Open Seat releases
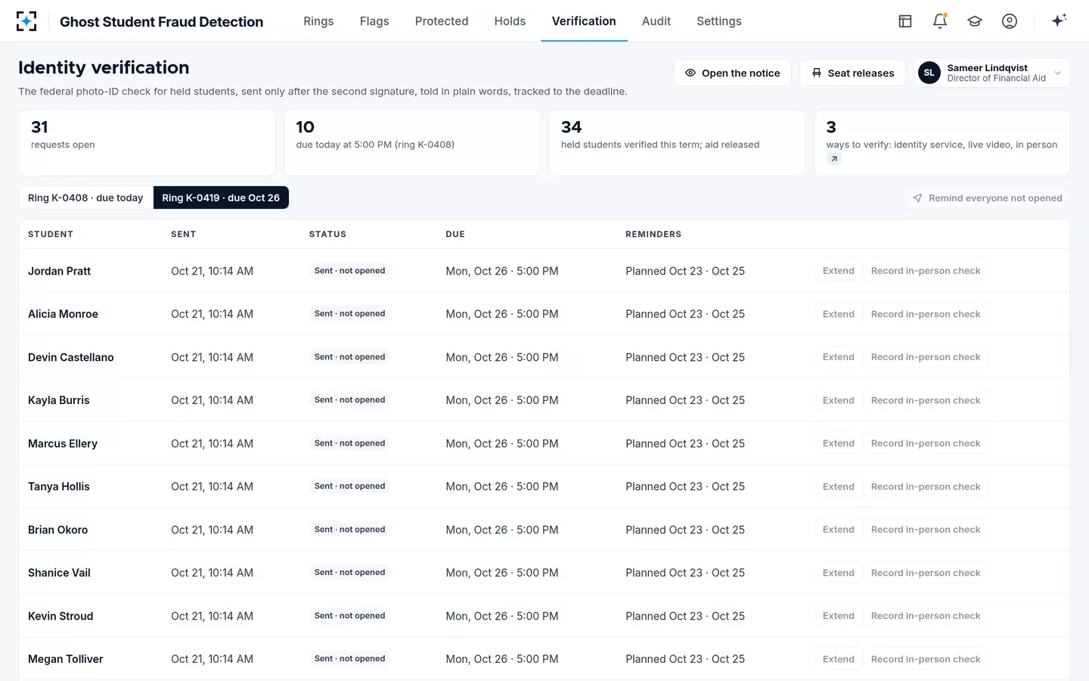 click(x=852, y=73)
